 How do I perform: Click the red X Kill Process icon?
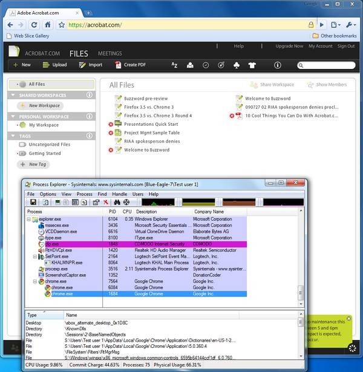click(106, 202)
